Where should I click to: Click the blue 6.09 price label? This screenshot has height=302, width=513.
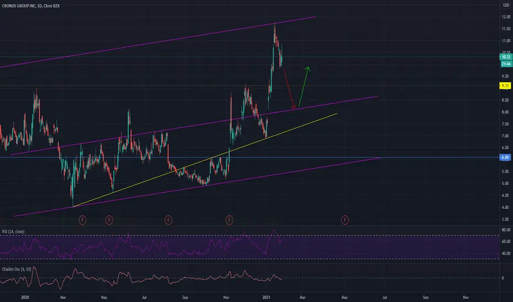pyautogui.click(x=505, y=158)
